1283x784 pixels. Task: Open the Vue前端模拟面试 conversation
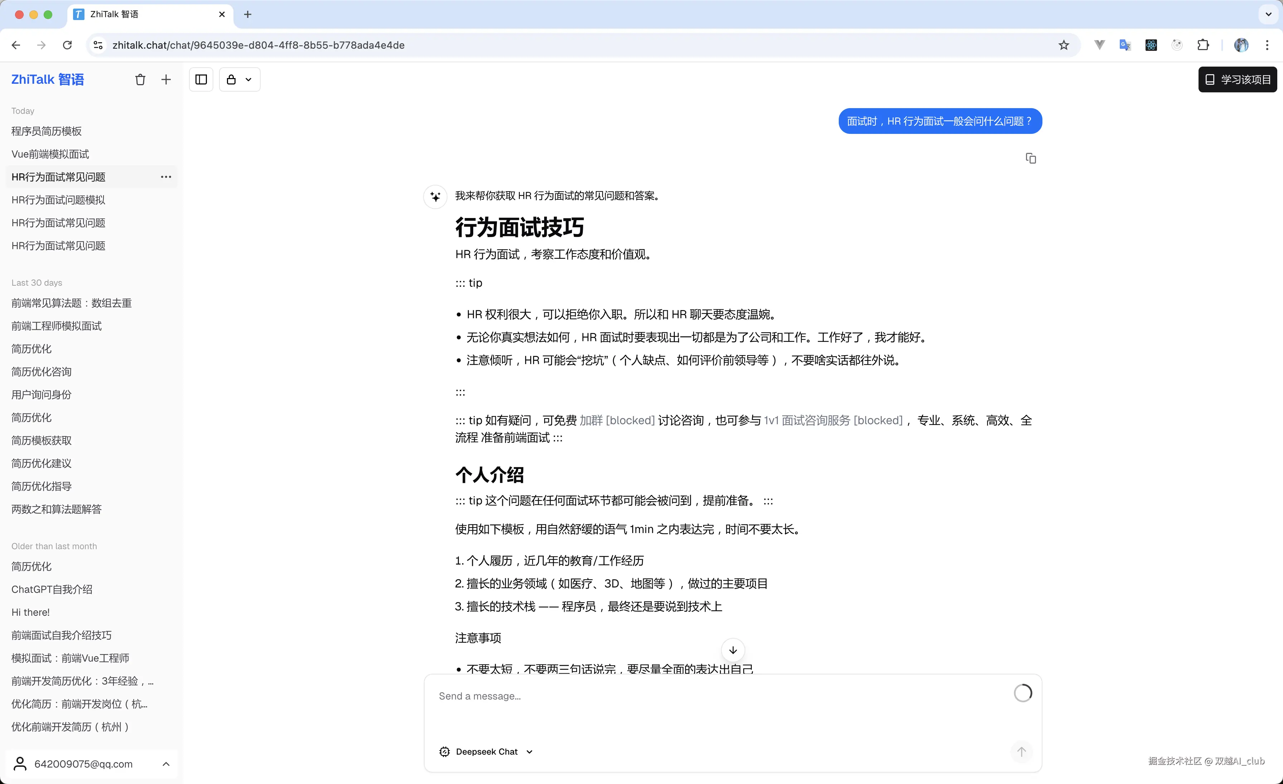tap(50, 154)
